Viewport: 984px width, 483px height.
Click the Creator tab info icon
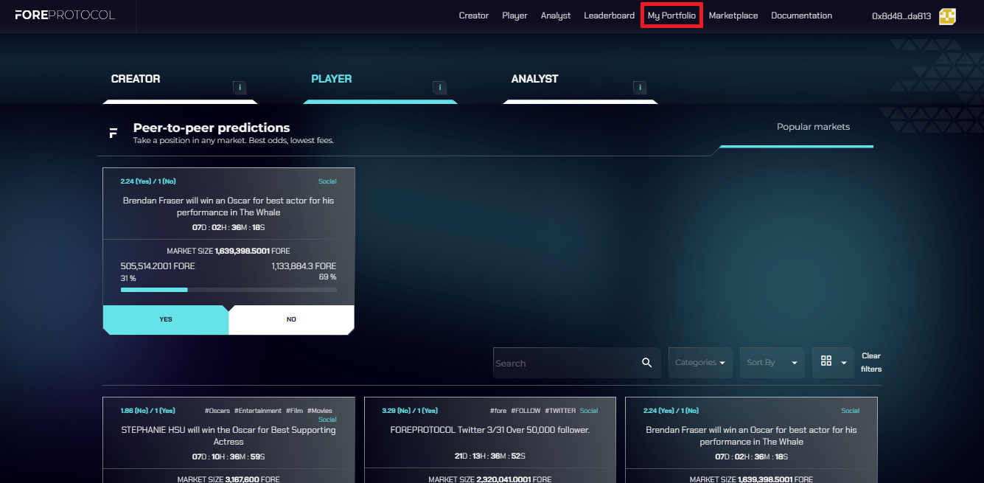(x=240, y=88)
